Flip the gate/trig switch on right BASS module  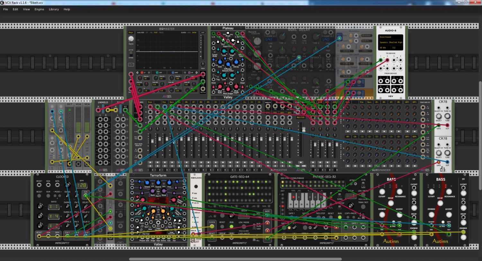(443, 222)
